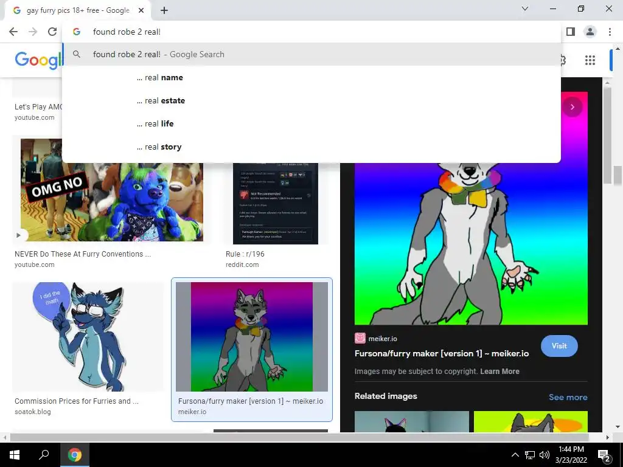The image size is (623, 467).
Task: Open the notification center icon
Action: point(604,455)
